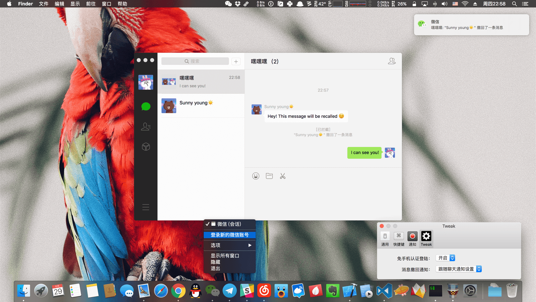Screen dimensions: 536x302
Task: Open the 跟随聊天通知设置 dropdown
Action: 459,269
